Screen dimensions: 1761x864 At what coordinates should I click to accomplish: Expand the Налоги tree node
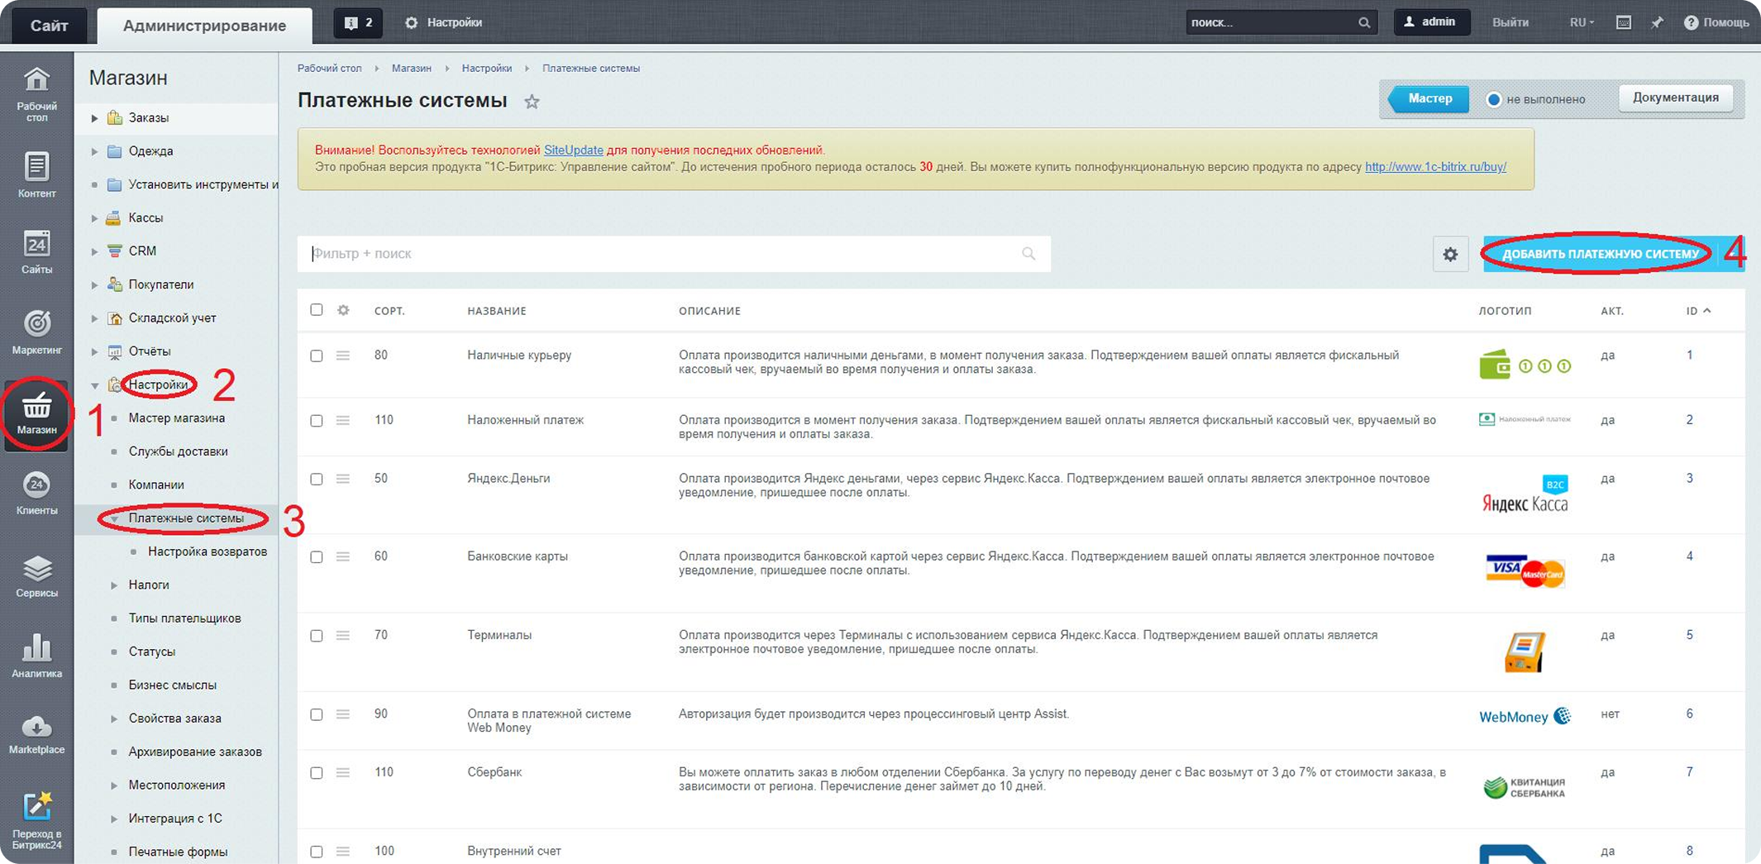(x=114, y=585)
